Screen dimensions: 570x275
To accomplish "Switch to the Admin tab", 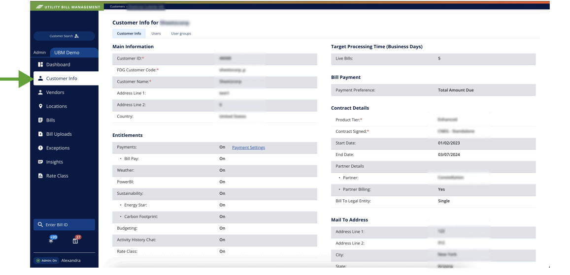I will pos(39,53).
